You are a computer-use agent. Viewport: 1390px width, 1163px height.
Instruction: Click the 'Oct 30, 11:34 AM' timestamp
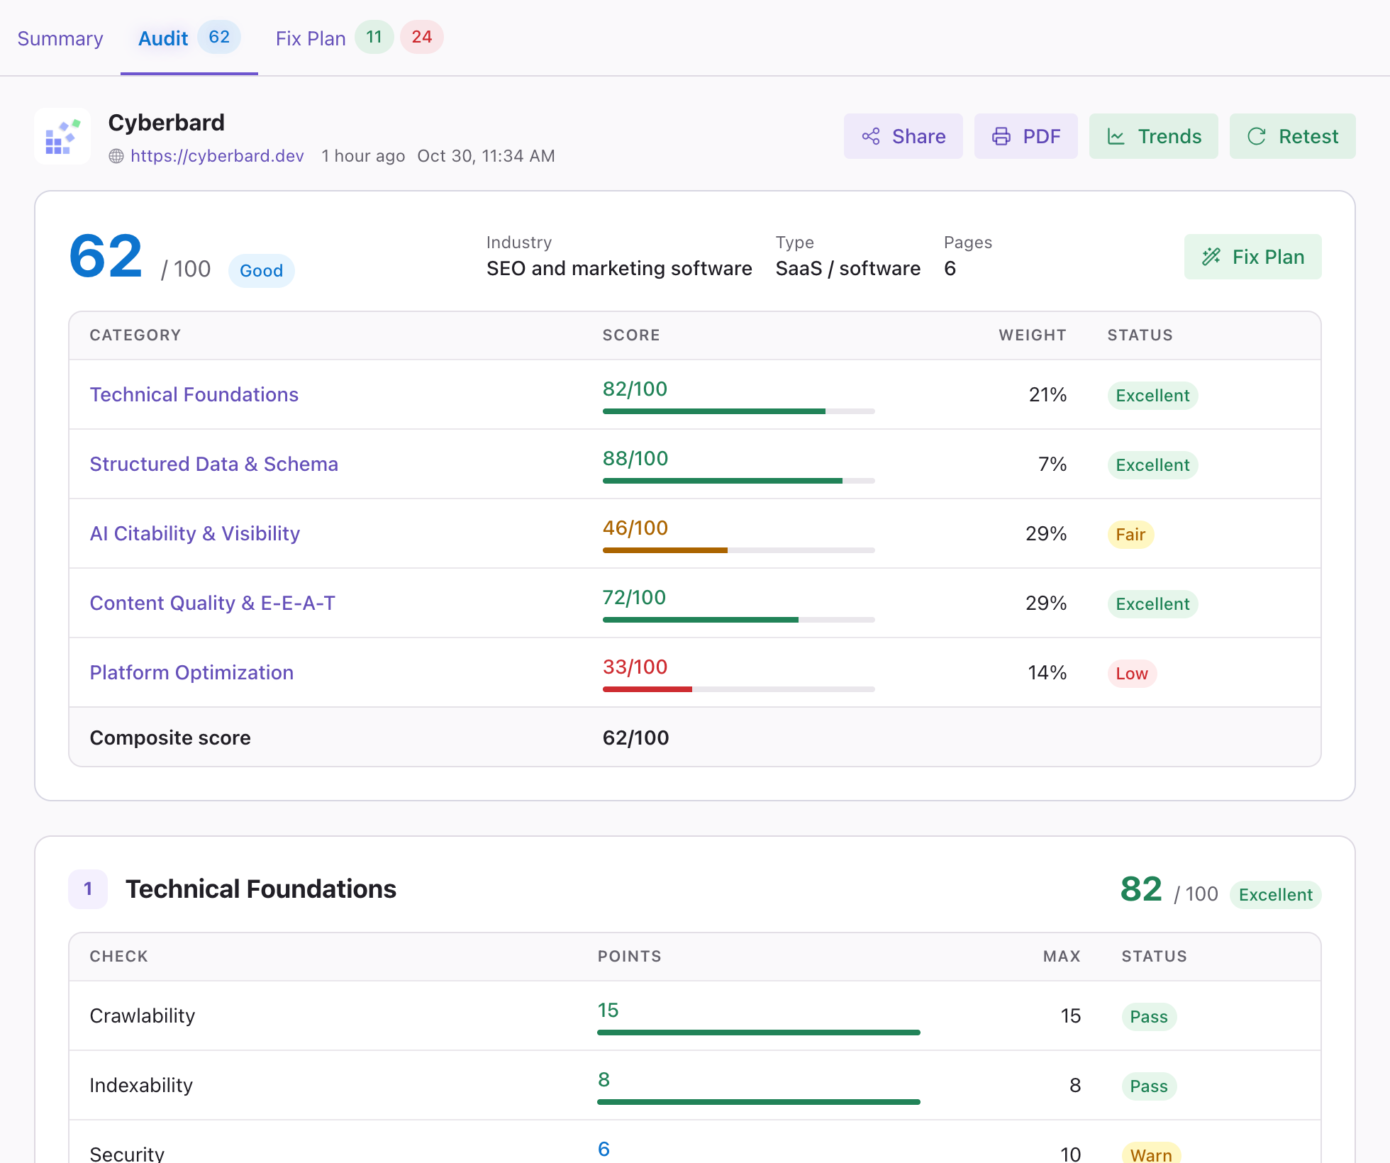point(486,156)
